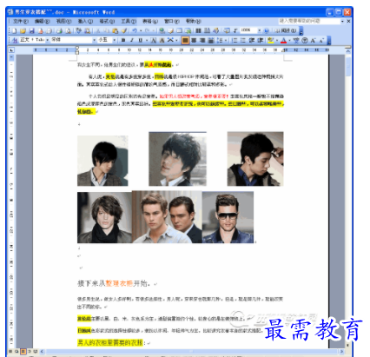Create a new blank document
370x357 pixels.
(15, 30)
